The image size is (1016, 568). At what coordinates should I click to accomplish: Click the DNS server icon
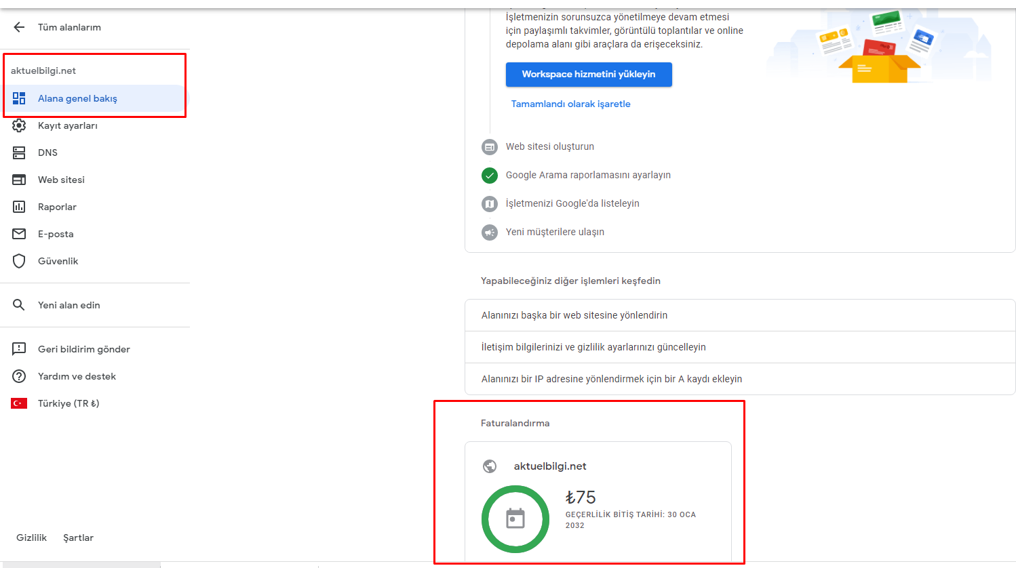click(19, 153)
